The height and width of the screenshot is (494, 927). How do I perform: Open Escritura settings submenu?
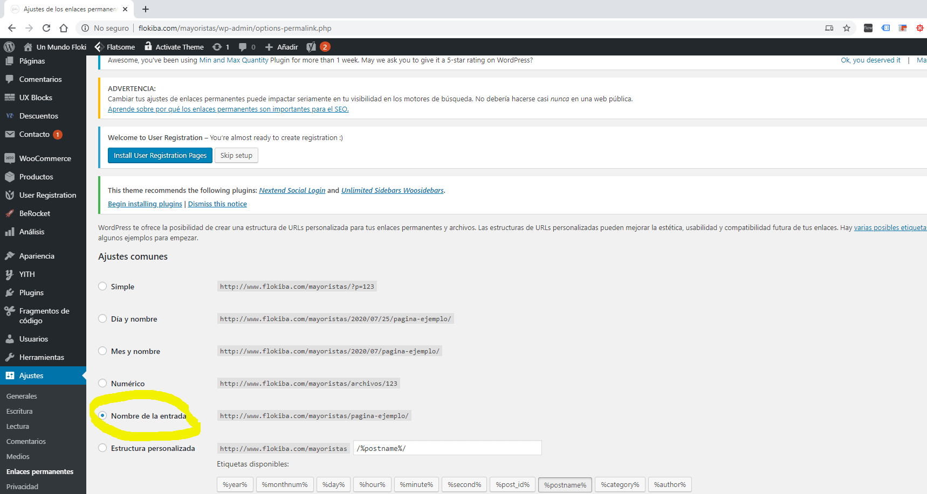[x=19, y=411]
